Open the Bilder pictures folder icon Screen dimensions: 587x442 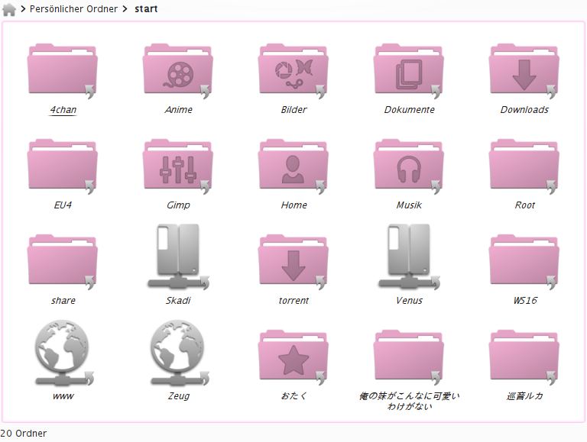pyautogui.click(x=293, y=70)
